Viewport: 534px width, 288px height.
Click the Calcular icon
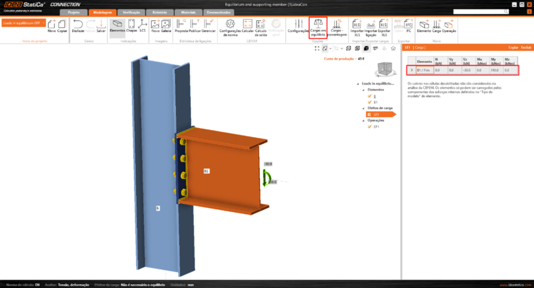[248, 24]
